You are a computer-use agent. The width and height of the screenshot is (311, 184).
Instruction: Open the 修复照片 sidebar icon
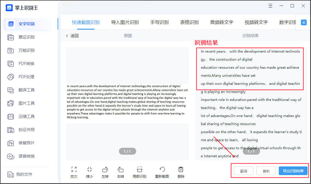coord(11,143)
